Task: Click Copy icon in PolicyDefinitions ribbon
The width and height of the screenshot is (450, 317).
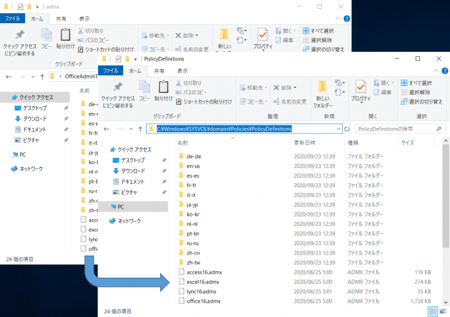Action: coord(144,90)
